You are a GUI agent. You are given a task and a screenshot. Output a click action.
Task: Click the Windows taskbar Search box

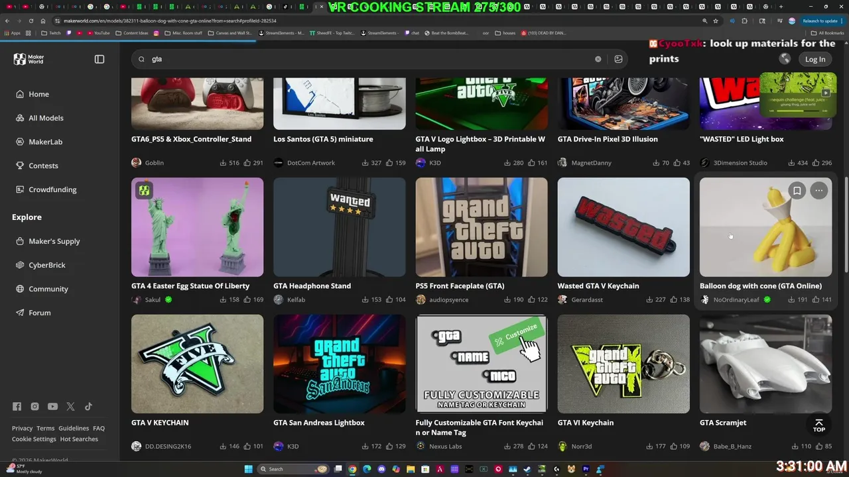coord(294,469)
